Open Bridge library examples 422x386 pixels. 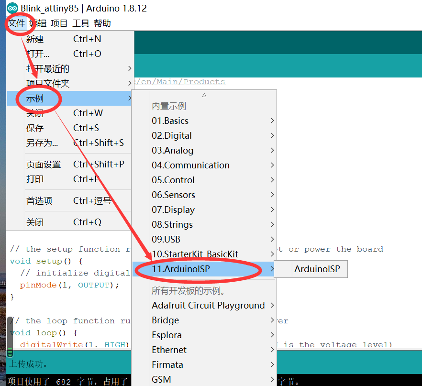(205, 320)
